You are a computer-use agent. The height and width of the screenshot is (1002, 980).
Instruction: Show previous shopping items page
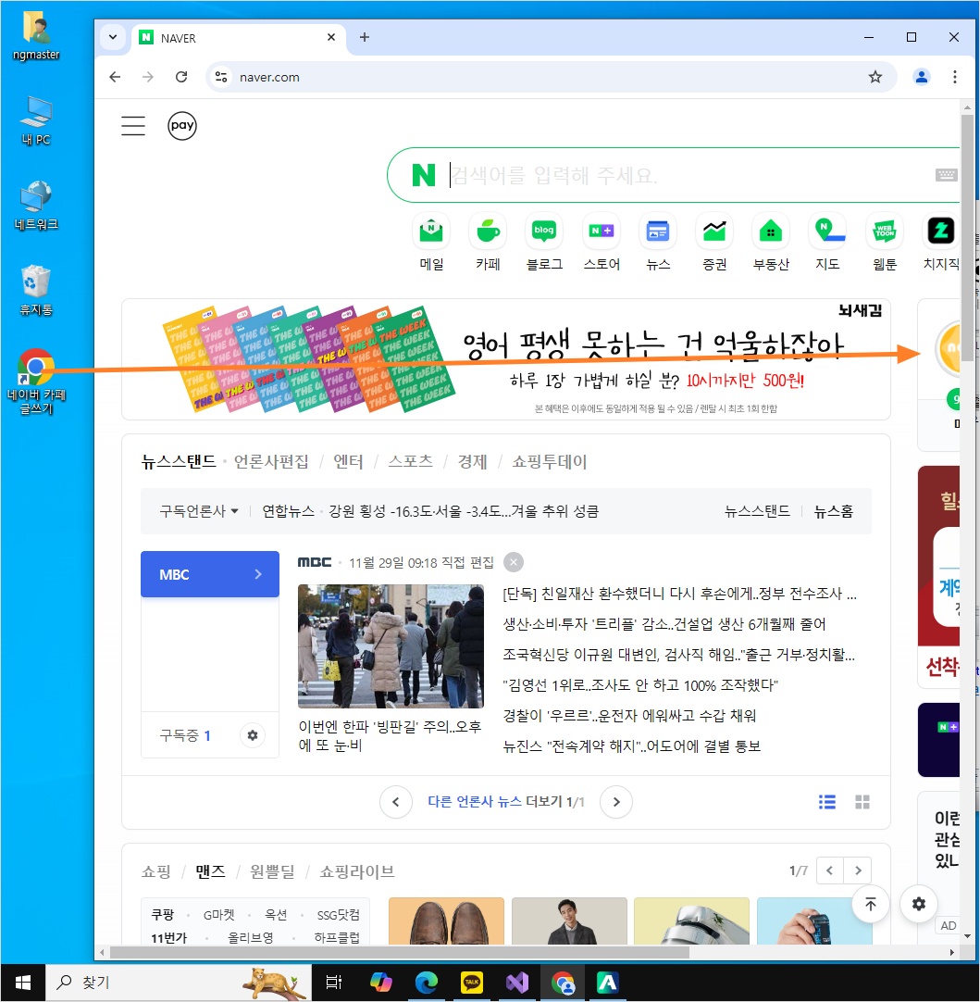coord(830,870)
